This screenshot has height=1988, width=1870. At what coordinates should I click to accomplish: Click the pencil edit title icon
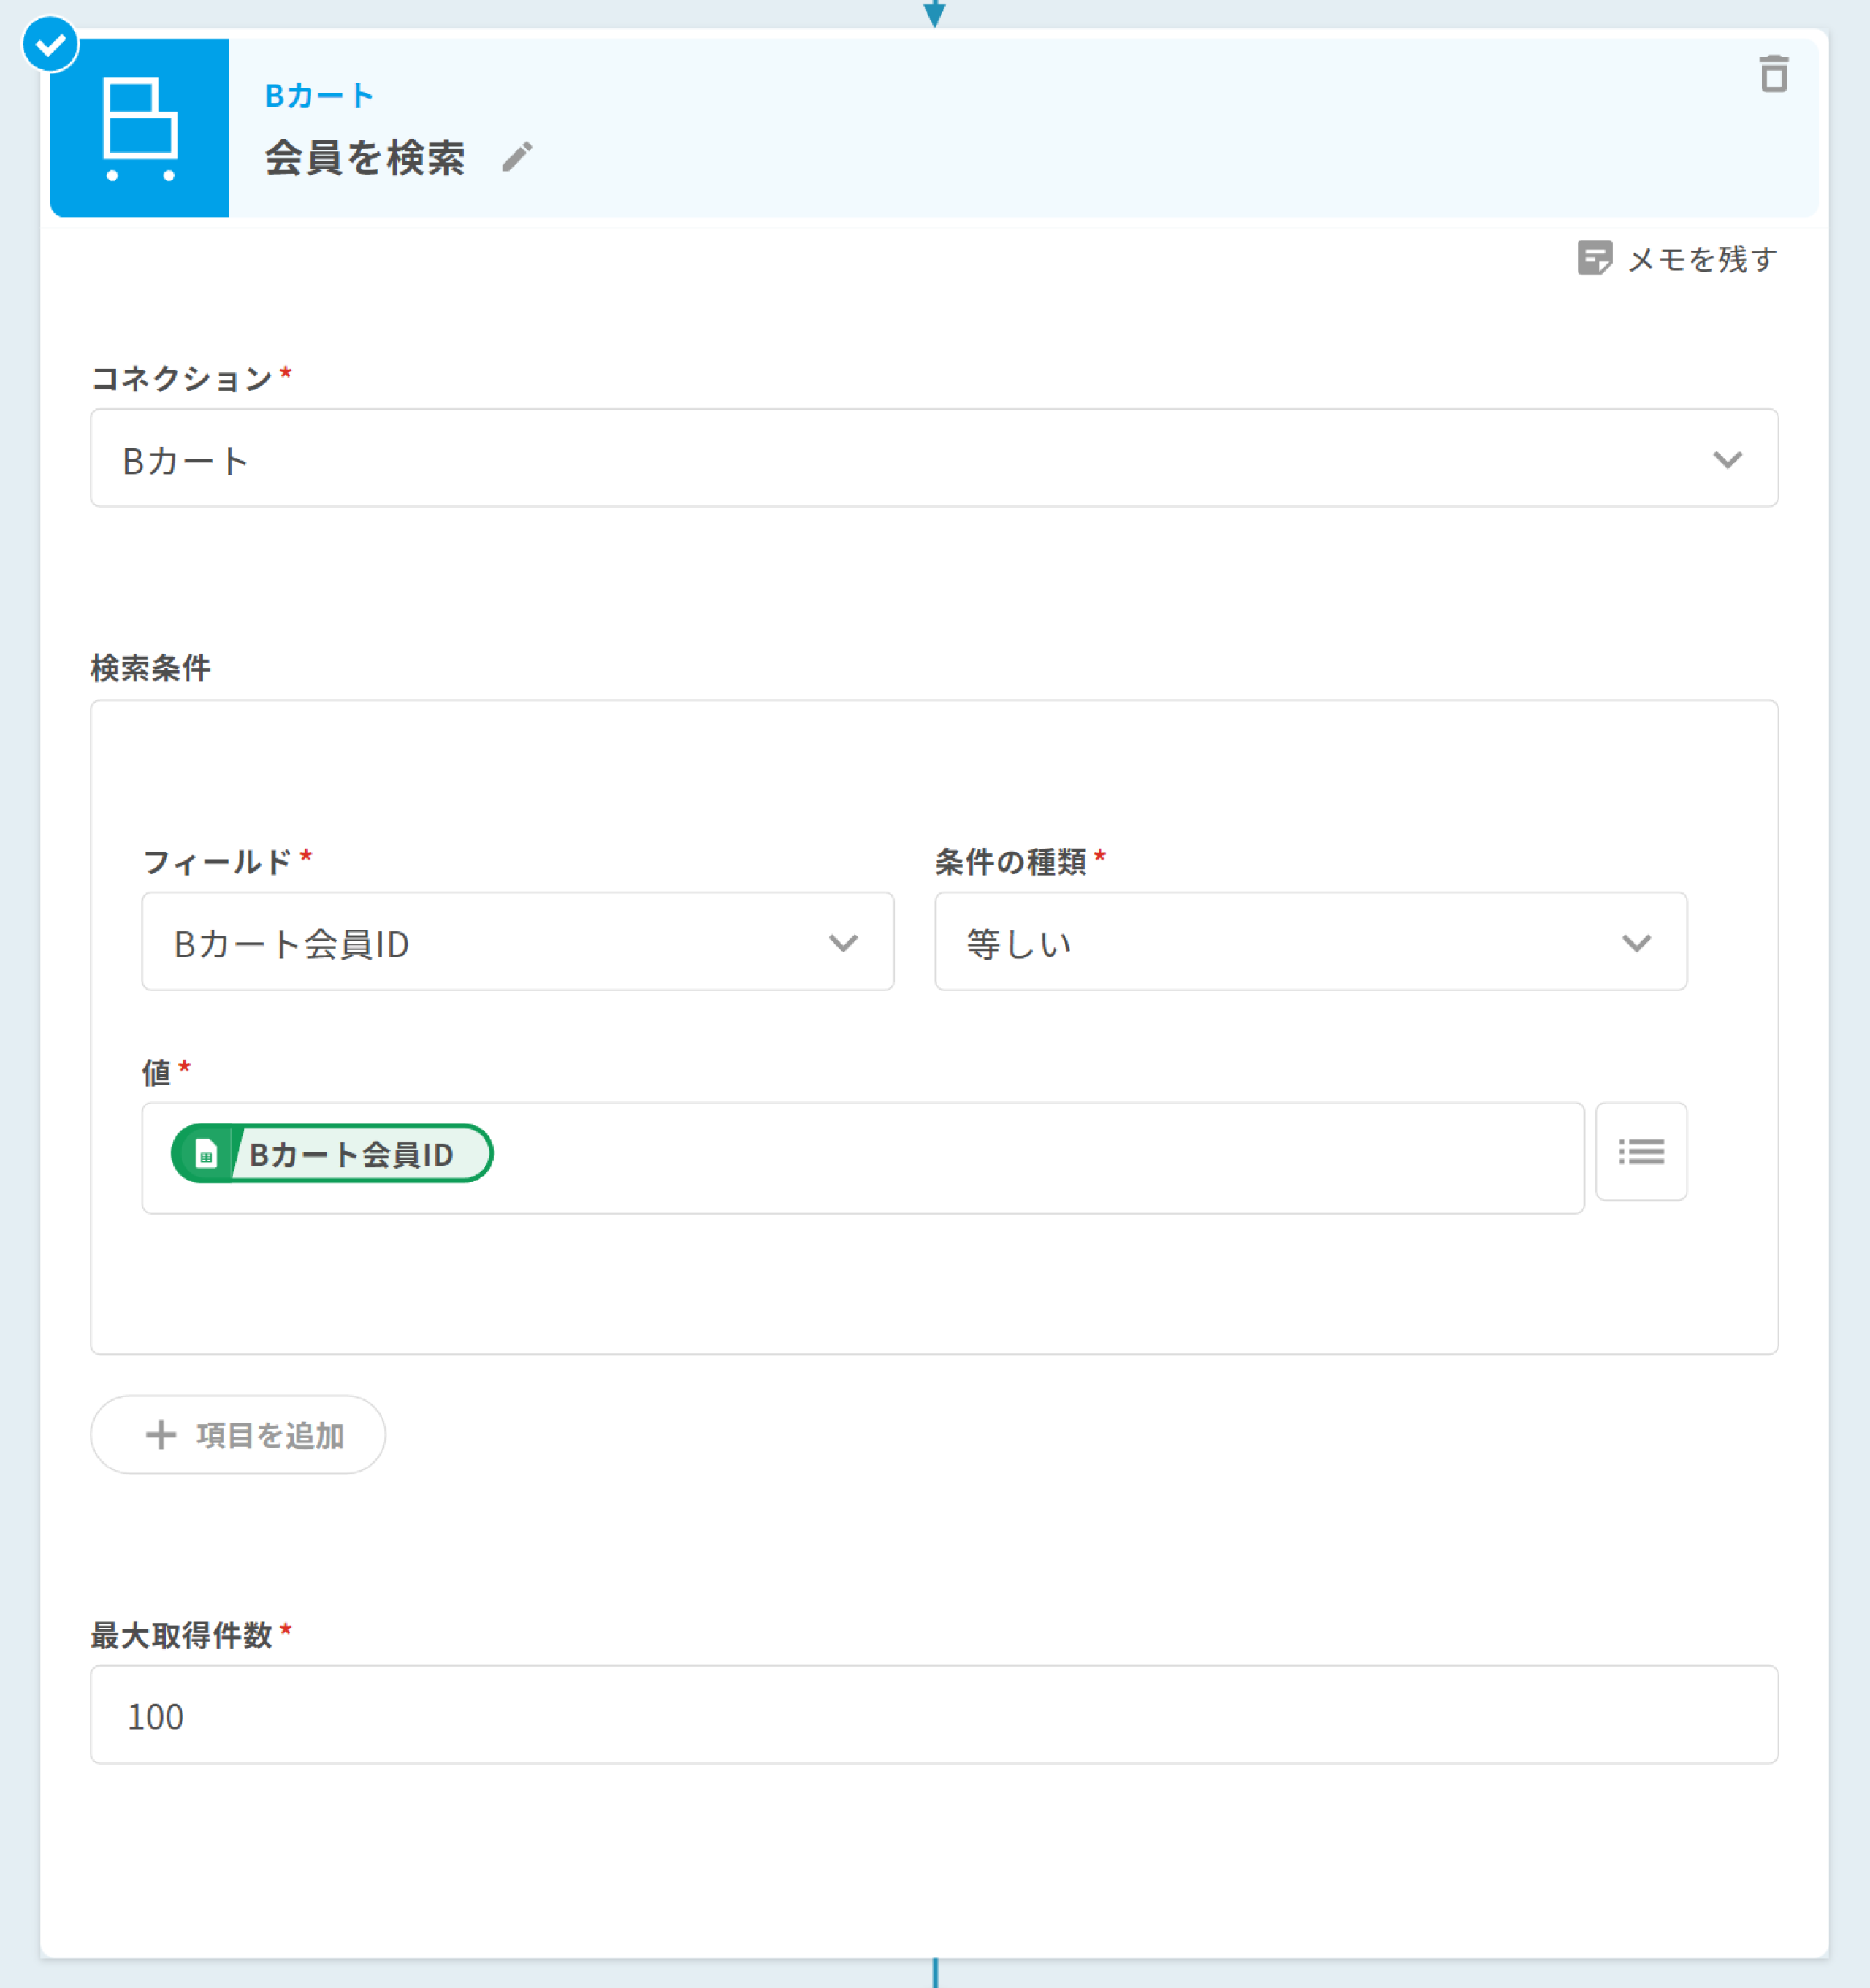[x=517, y=157]
